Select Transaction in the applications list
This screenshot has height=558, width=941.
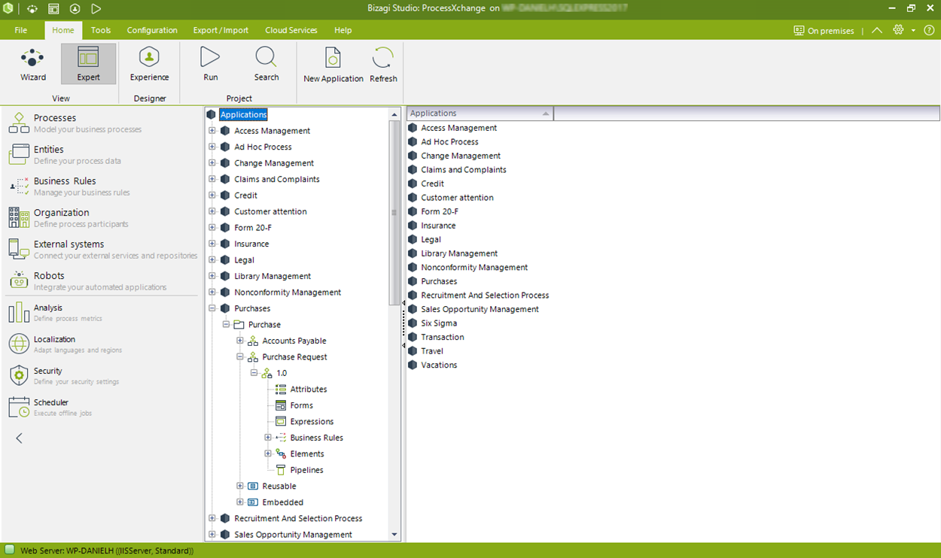point(442,337)
